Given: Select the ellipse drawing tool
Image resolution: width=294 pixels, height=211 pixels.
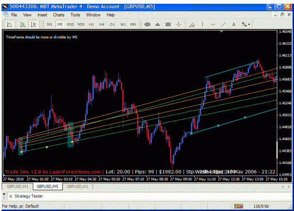Looking at the screenshot, I should [x=147, y=24].
